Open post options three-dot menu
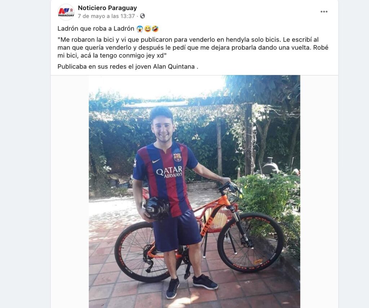This screenshot has width=369, height=308. [x=324, y=12]
